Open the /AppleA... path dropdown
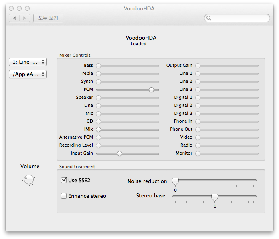Viewport: 279px width, 239px height. click(x=28, y=74)
